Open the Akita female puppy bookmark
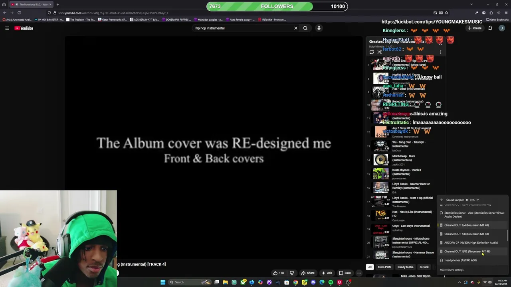The width and height of the screenshot is (511, 287). coord(240,20)
